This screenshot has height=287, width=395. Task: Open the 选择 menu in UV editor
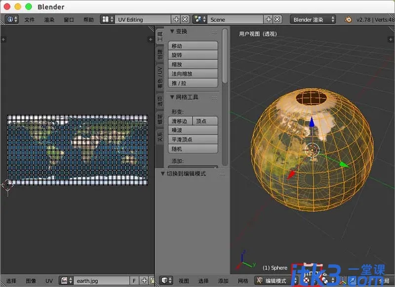click(x=11, y=281)
